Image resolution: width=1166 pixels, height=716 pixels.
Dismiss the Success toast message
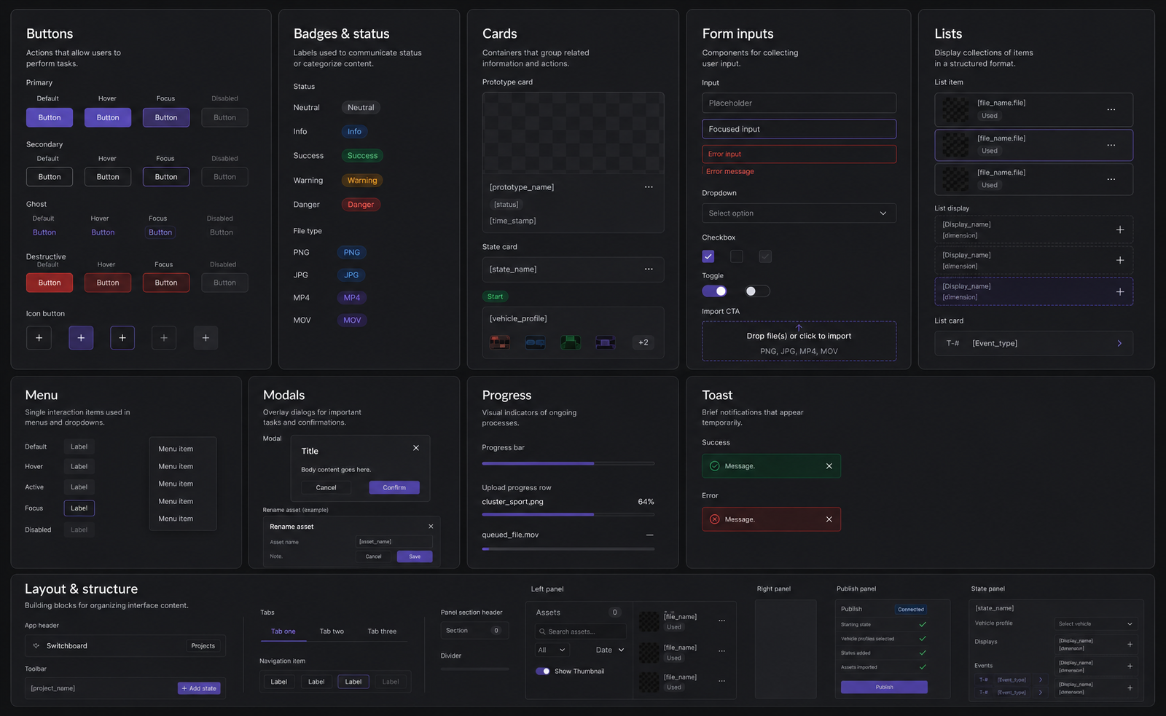pyautogui.click(x=829, y=466)
